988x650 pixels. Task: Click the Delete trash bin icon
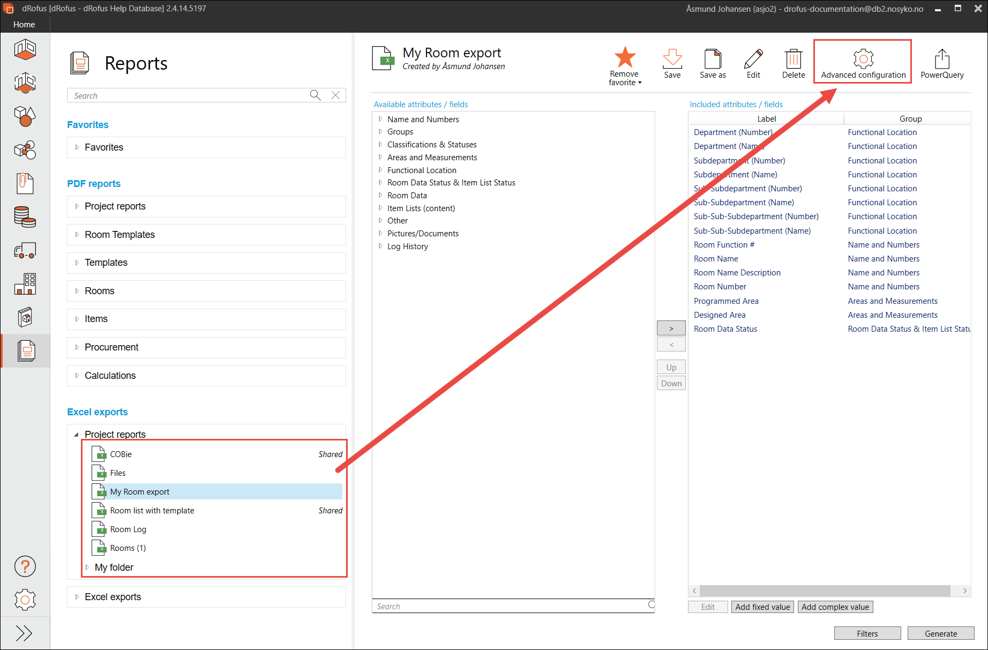(x=793, y=58)
